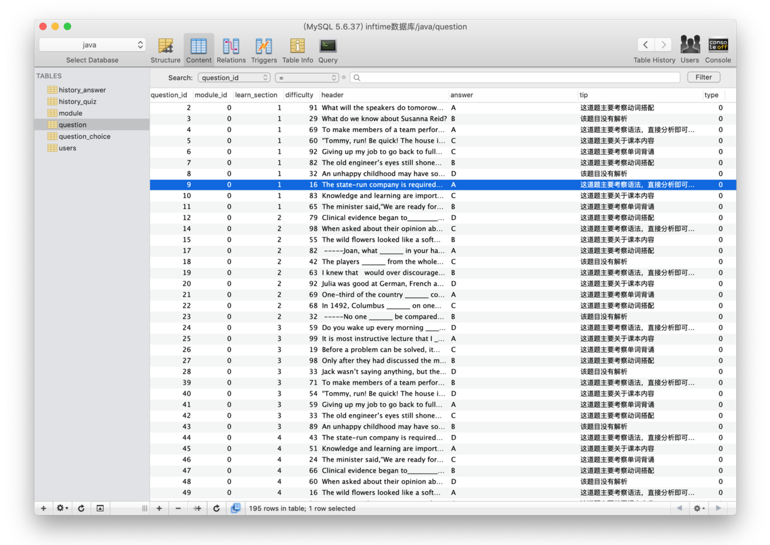Toggle the table info pane button
The height and width of the screenshot is (545, 770).
[100, 508]
